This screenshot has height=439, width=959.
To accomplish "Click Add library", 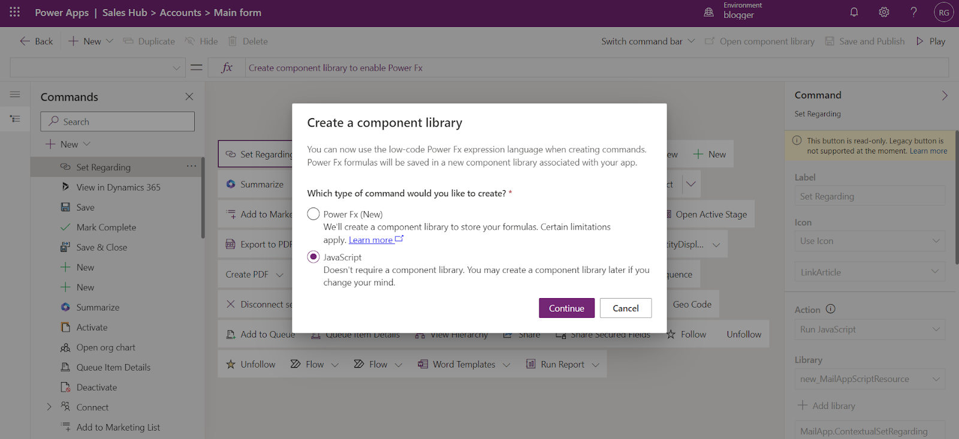I will point(826,405).
